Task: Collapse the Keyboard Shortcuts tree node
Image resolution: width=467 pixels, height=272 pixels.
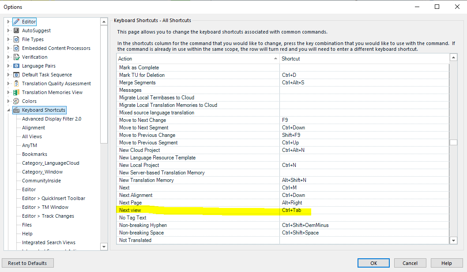Action: [x=8, y=110]
